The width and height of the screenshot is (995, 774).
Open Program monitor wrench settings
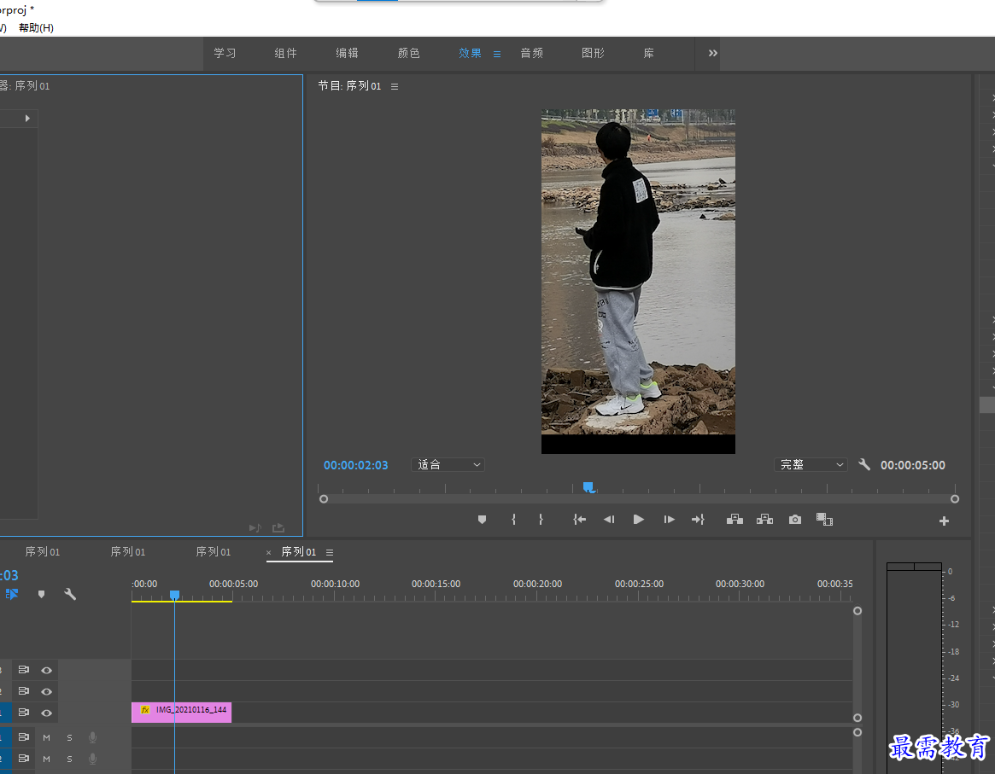click(x=863, y=464)
